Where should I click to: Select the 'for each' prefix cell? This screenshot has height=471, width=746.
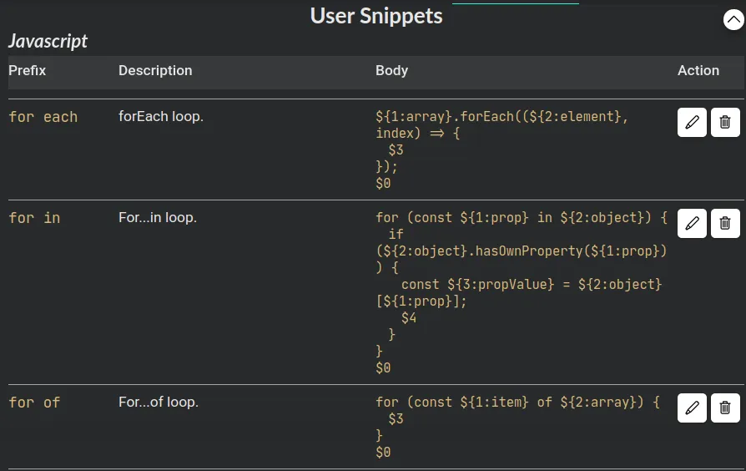[43, 117]
